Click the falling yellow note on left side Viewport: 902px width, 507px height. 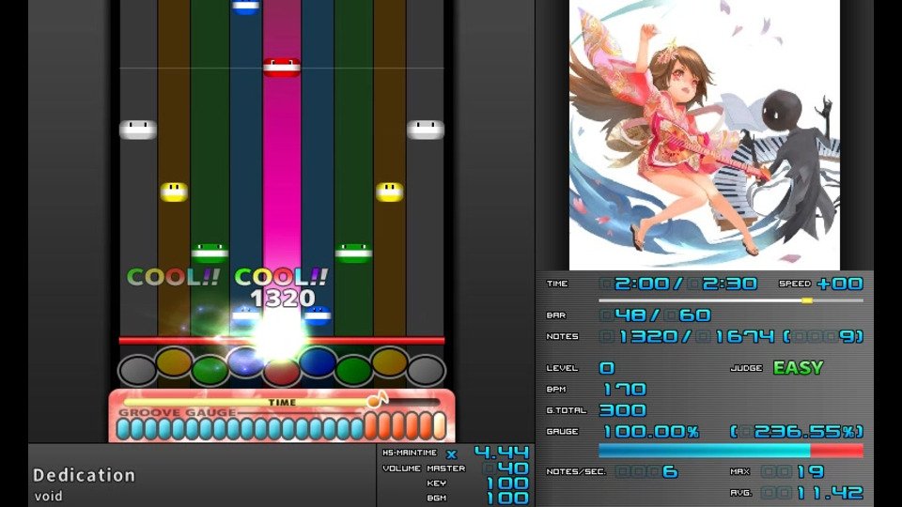point(174,192)
